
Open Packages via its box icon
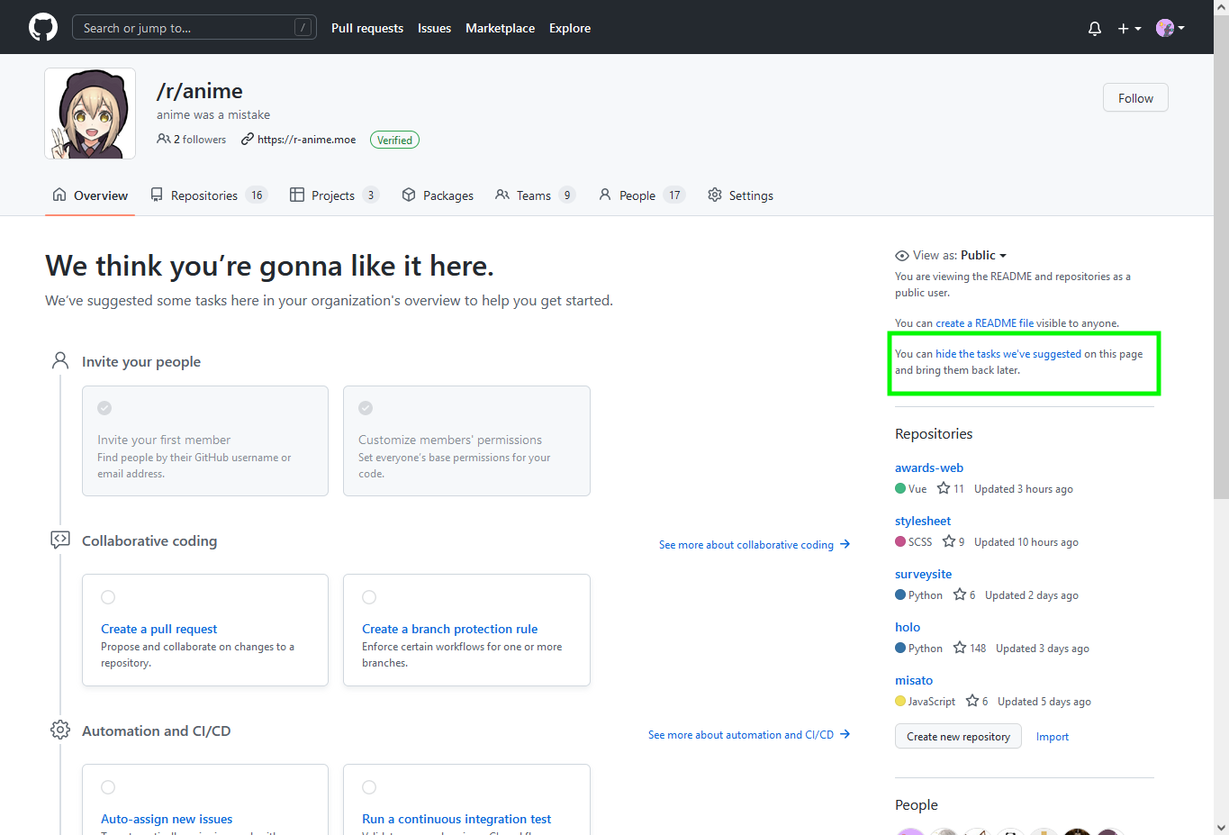tap(410, 195)
